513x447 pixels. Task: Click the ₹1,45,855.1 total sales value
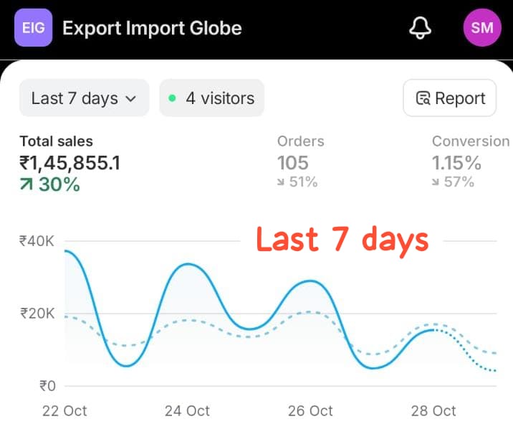69,163
